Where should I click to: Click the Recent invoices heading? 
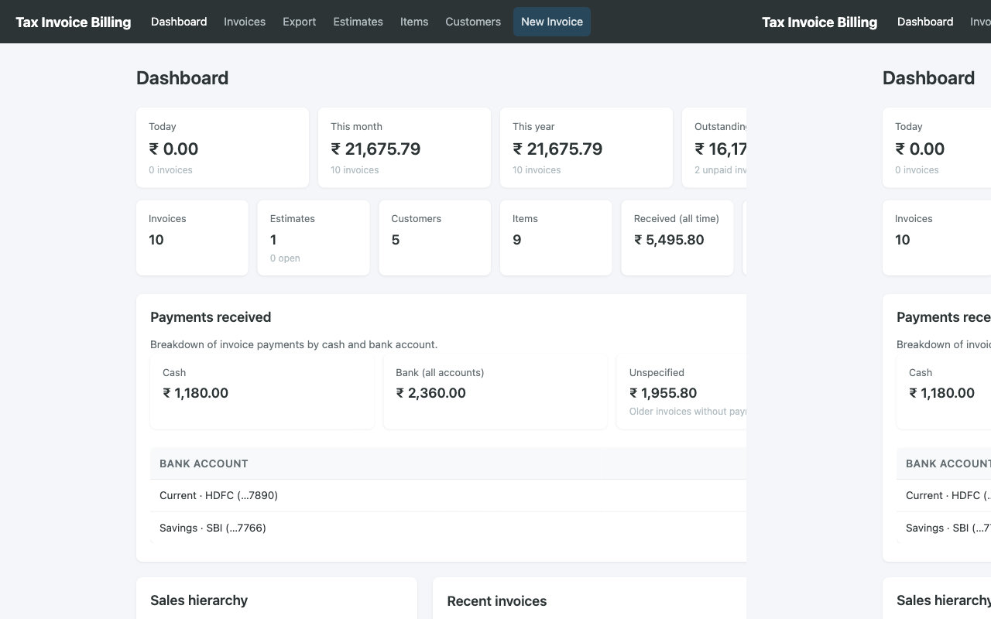497,601
